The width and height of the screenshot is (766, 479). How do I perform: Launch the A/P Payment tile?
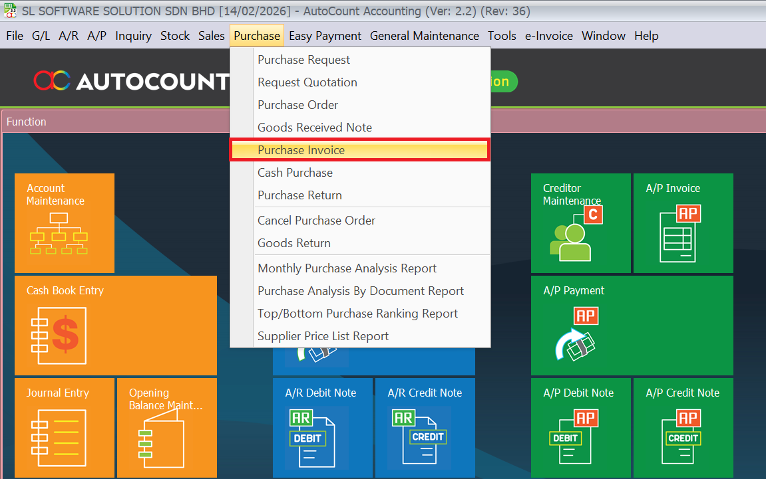click(632, 326)
